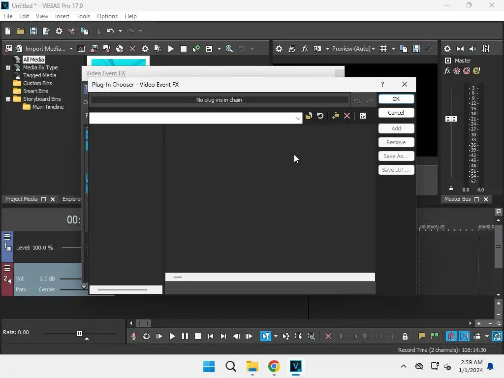Copy preview snapshot to clipboard

tap(404, 49)
